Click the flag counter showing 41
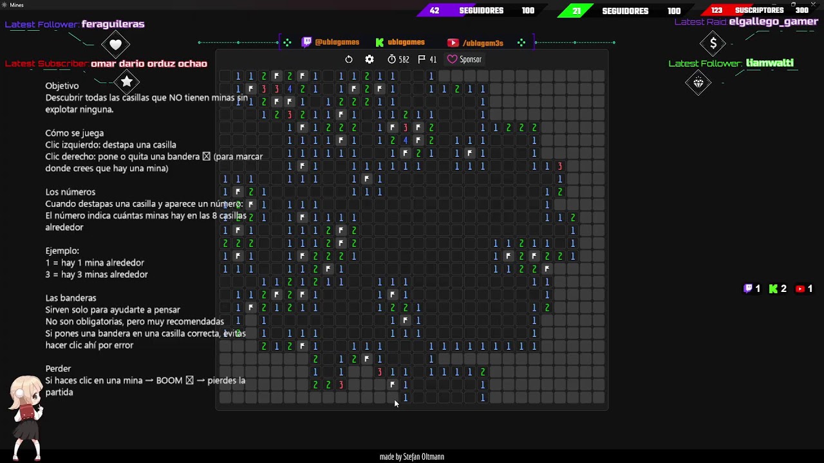824x463 pixels. 427,59
